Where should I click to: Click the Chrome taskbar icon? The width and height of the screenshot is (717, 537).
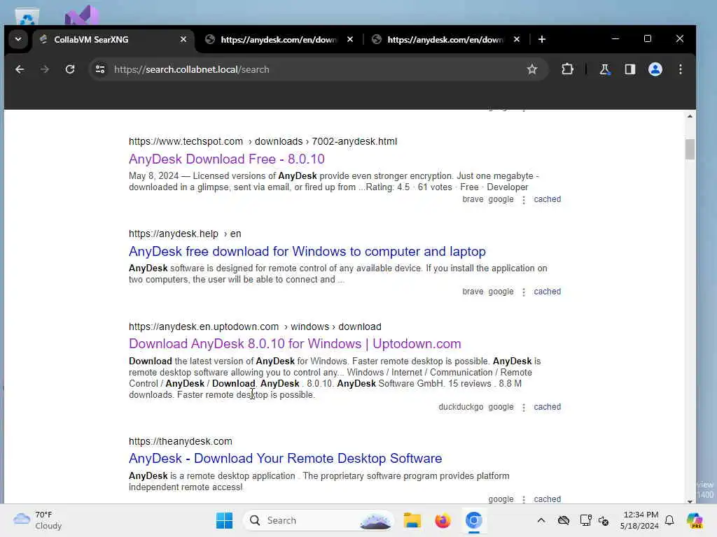(x=474, y=520)
